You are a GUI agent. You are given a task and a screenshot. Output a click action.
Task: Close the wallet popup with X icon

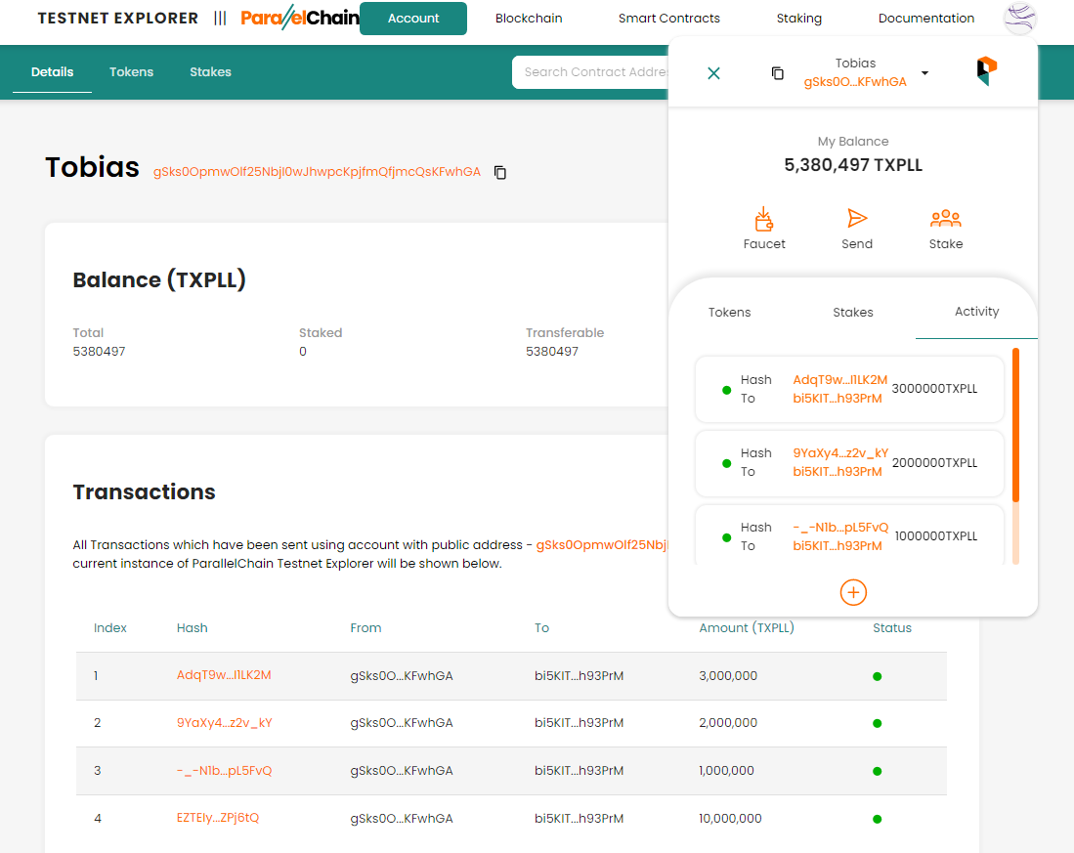click(713, 73)
